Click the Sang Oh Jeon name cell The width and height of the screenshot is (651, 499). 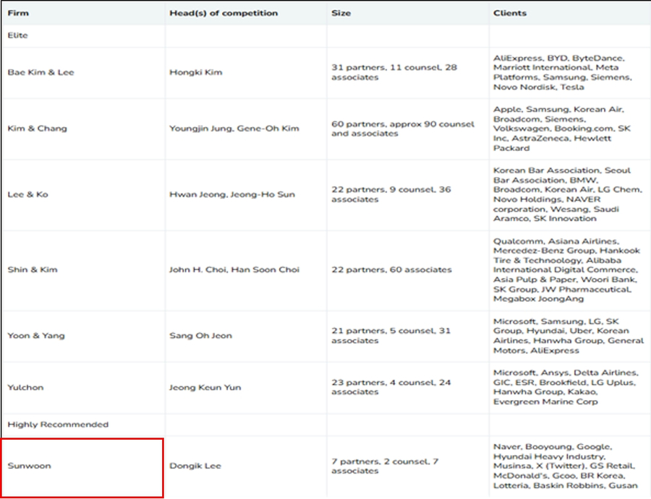pos(200,336)
